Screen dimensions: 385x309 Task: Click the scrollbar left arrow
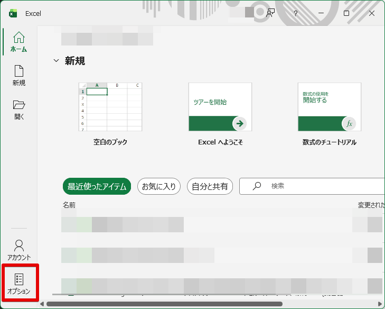pyautogui.click(x=42, y=304)
